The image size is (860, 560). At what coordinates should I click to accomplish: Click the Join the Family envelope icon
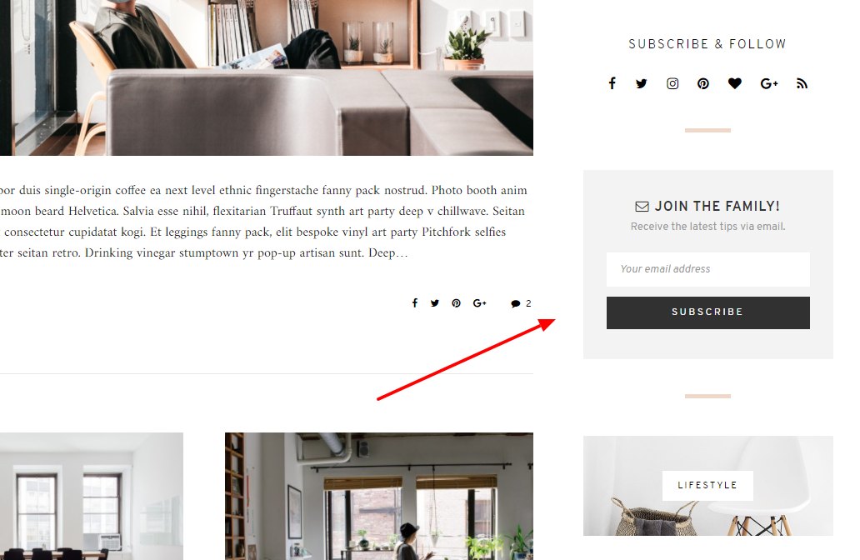[x=642, y=206]
